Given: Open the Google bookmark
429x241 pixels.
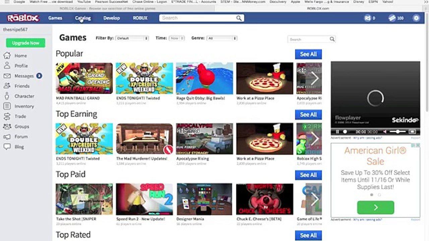Looking at the screenshot, I should pyautogui.click(x=19, y=2).
